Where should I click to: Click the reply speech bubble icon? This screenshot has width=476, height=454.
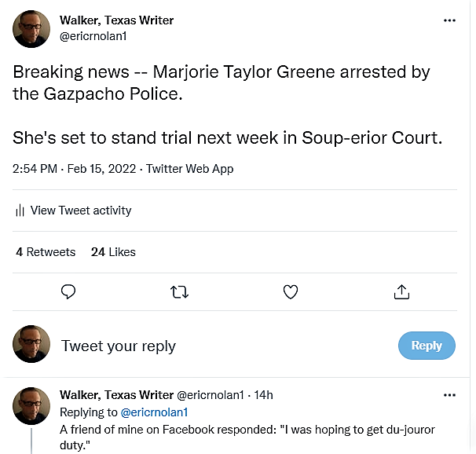(68, 291)
